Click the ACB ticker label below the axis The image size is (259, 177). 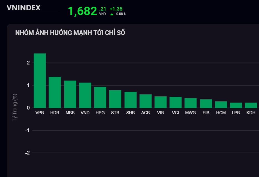pos(145,113)
